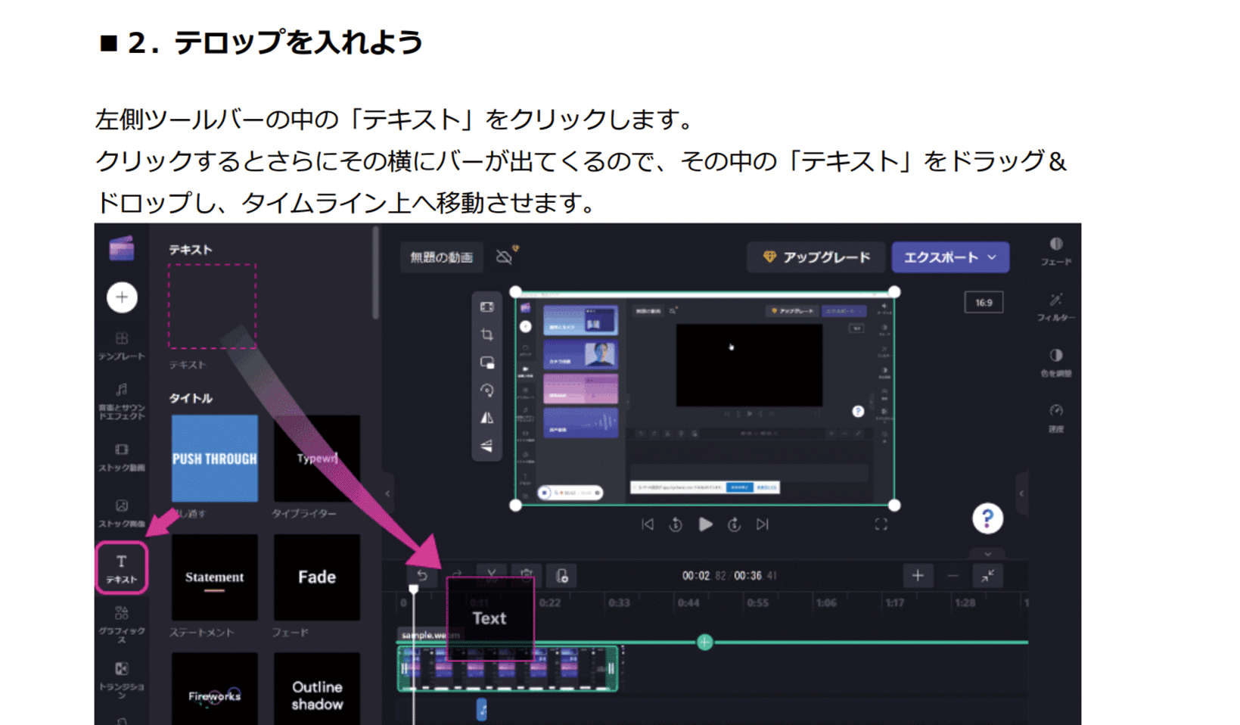This screenshot has width=1240, height=725.
Task: Click the 0:44 timeline ruler mark
Action: pyautogui.click(x=688, y=603)
